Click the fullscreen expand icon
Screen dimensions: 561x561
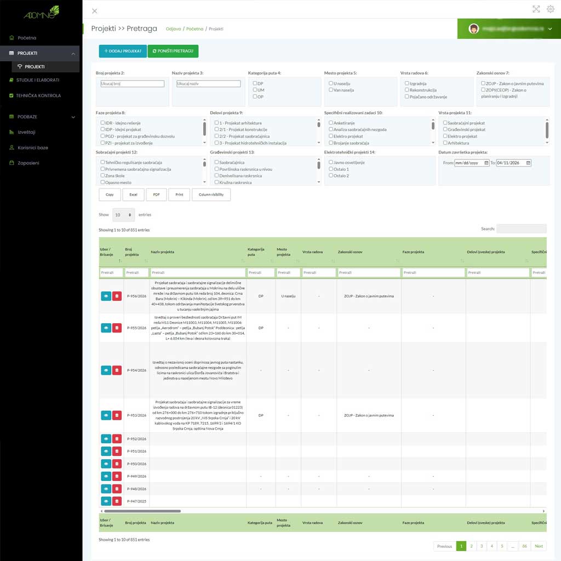coord(536,9)
